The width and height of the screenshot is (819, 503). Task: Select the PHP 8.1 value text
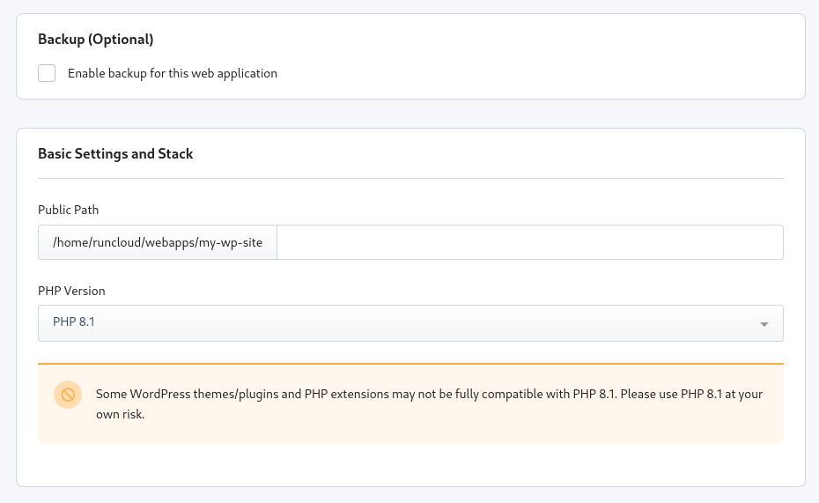[x=74, y=322]
